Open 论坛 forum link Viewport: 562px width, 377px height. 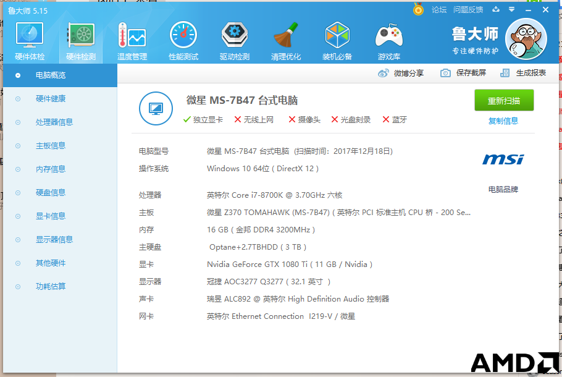(x=439, y=10)
